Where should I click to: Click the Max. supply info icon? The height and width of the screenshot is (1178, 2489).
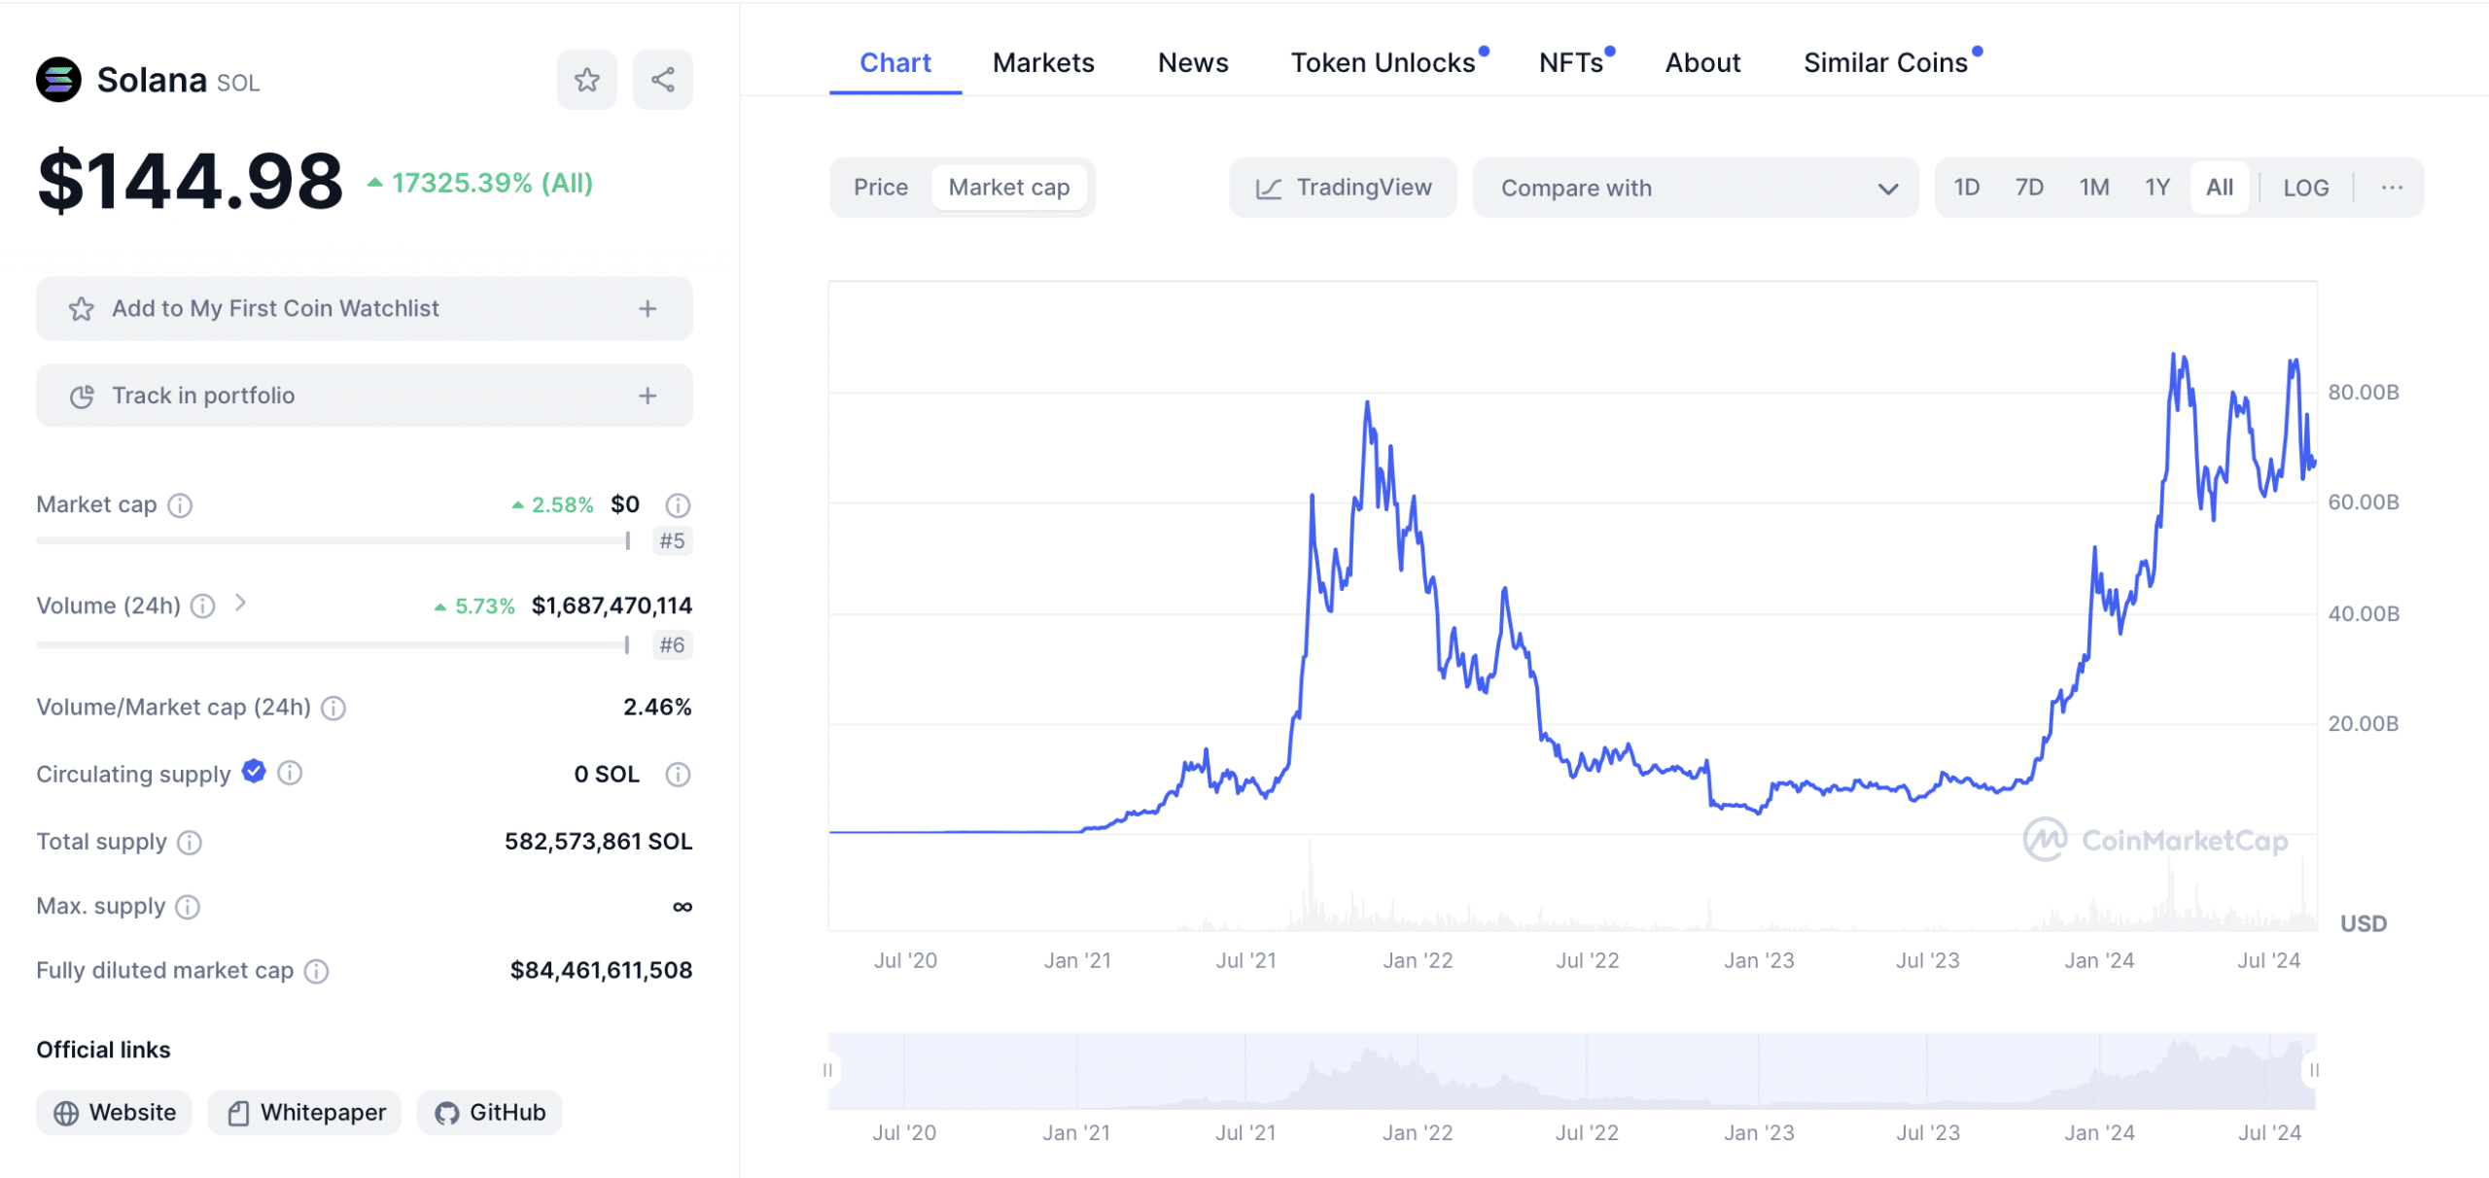[188, 907]
